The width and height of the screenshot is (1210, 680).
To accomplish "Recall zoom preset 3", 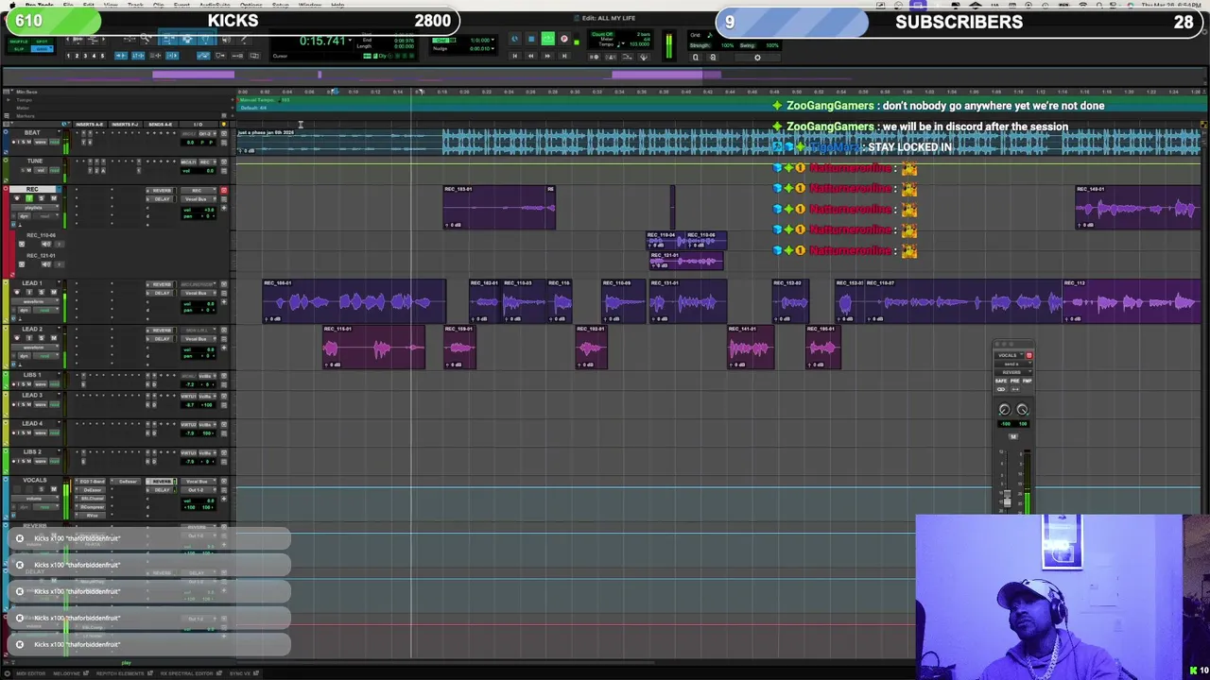I will coord(85,56).
